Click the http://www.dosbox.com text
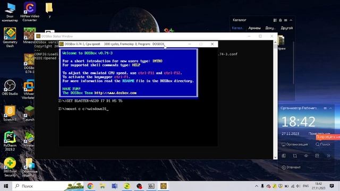This screenshot has height=191, width=340. pyautogui.click(x=115, y=93)
